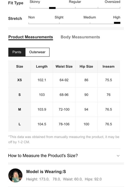Click the Model is Wearing:S text
Screen dimensions: 132x187
46,172
